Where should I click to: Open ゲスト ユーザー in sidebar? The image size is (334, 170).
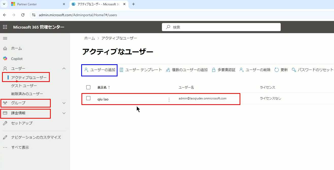[24, 86]
